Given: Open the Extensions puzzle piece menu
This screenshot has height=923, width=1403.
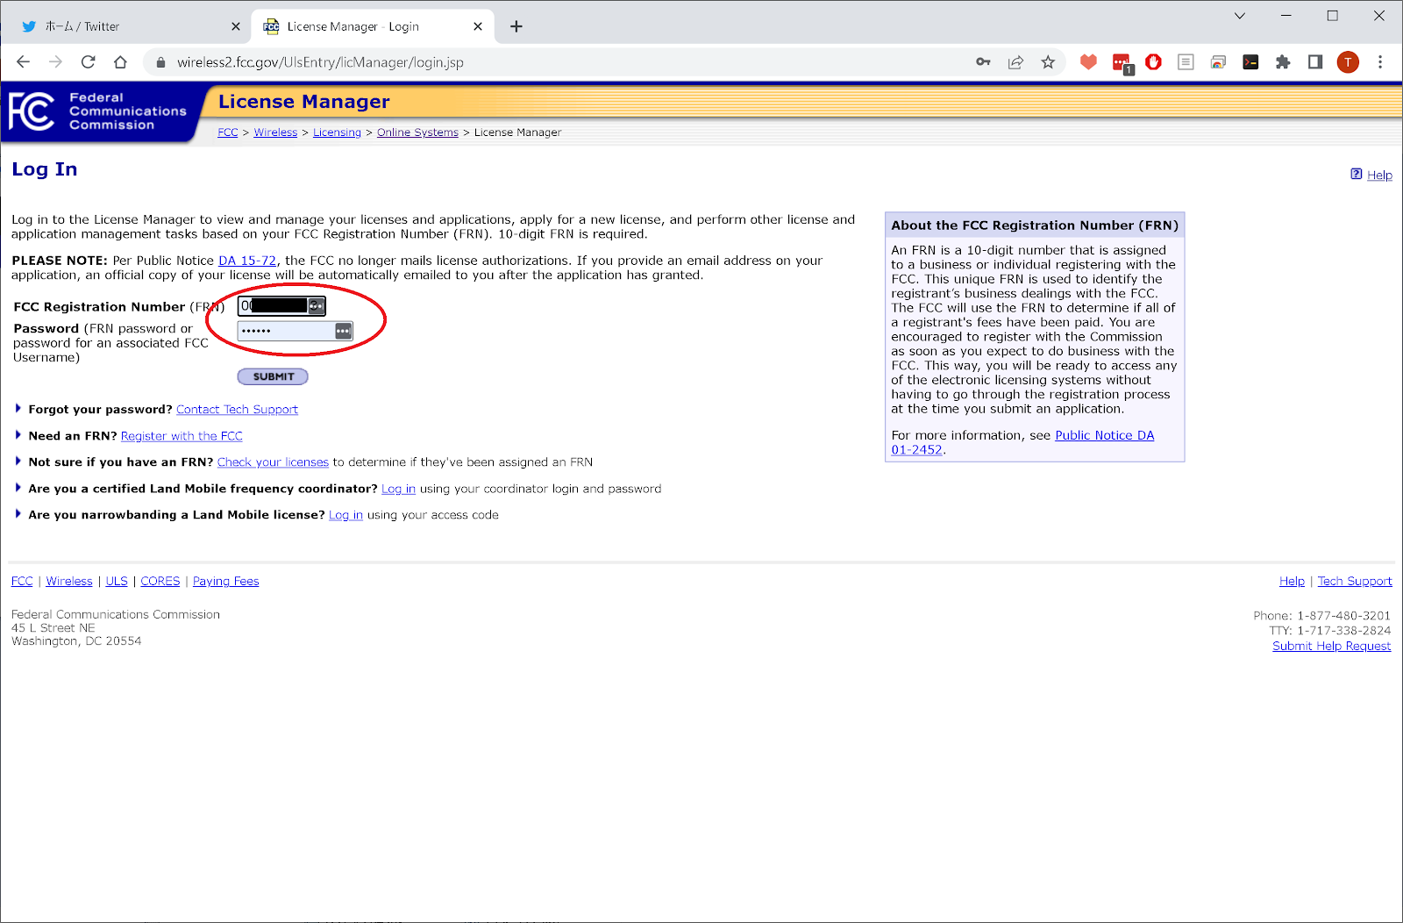Looking at the screenshot, I should click(x=1283, y=62).
